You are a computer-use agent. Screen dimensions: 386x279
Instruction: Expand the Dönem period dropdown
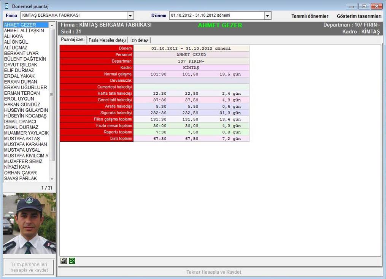267,16
